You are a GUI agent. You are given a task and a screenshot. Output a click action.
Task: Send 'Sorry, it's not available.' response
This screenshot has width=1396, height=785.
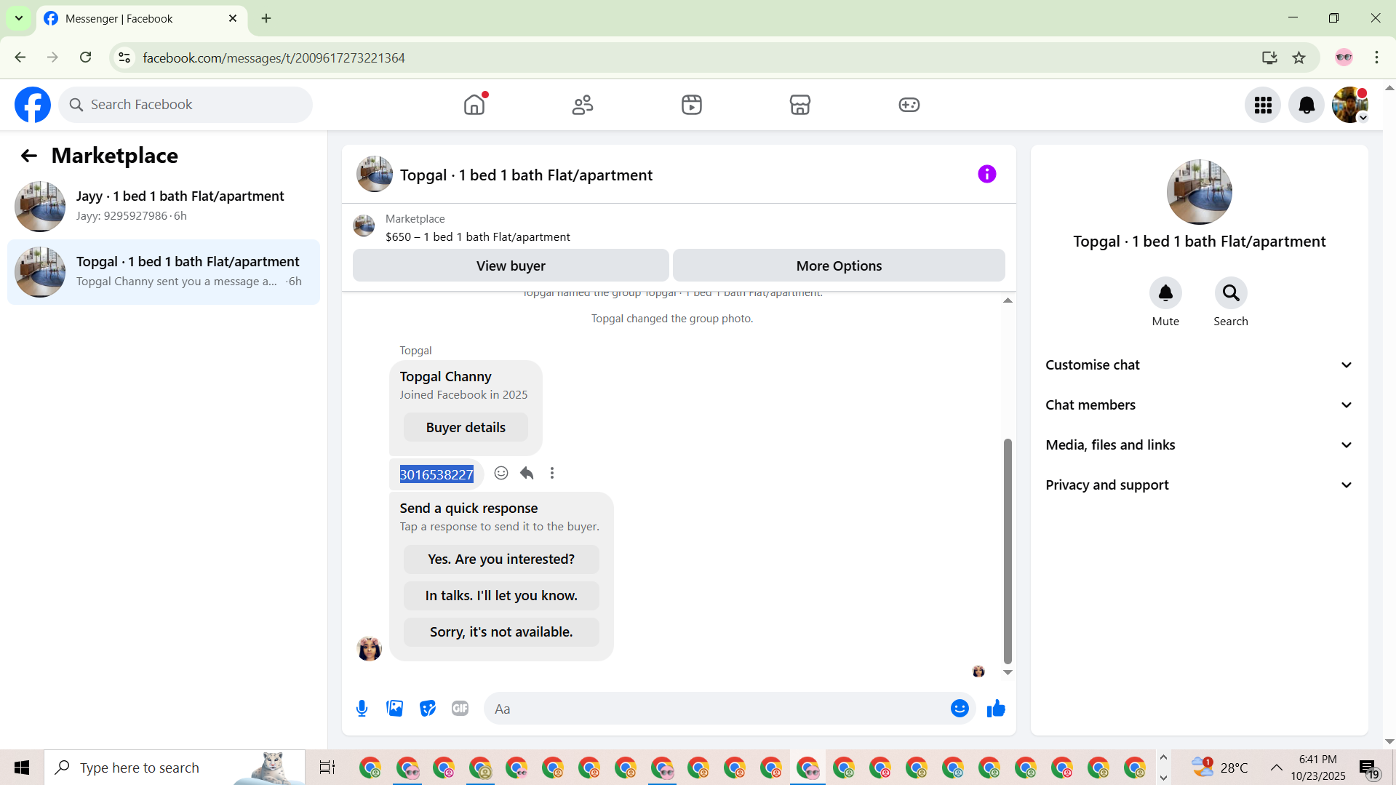pyautogui.click(x=501, y=632)
